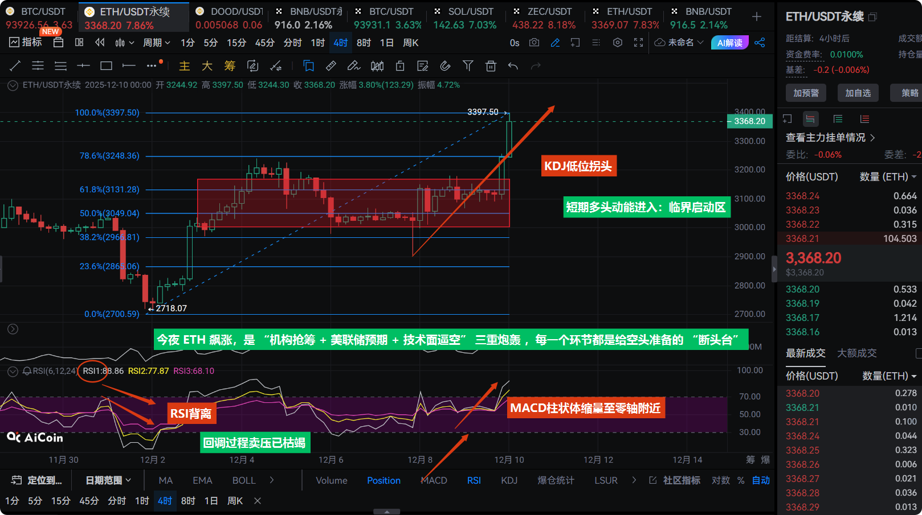Take a chart screenshot with camera icon
This screenshot has height=515, width=922.
click(534, 43)
